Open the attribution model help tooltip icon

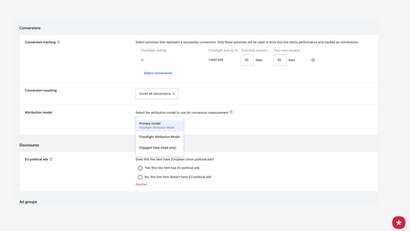point(231,112)
